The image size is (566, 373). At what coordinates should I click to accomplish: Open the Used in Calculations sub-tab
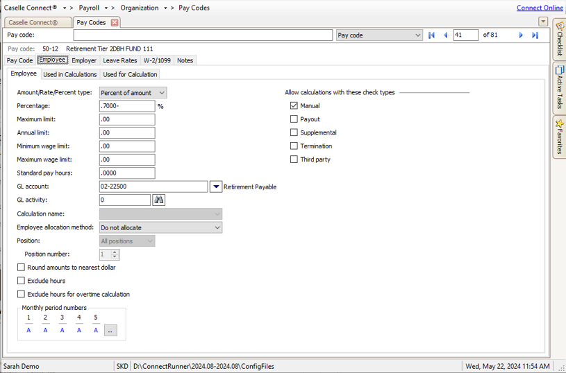[x=70, y=74]
